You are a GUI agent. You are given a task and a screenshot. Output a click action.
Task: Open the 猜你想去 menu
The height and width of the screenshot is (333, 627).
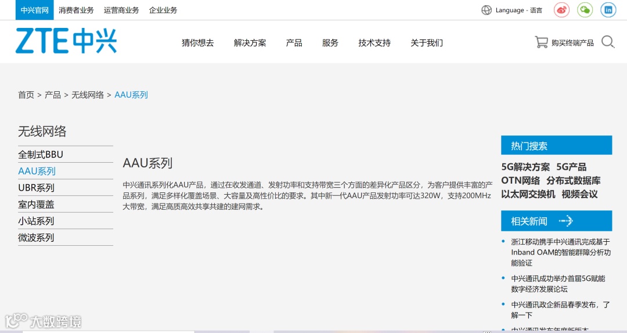click(x=197, y=43)
